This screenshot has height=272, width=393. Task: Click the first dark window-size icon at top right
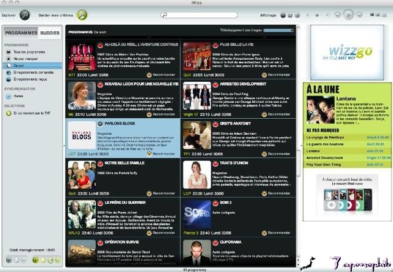coord(372,15)
